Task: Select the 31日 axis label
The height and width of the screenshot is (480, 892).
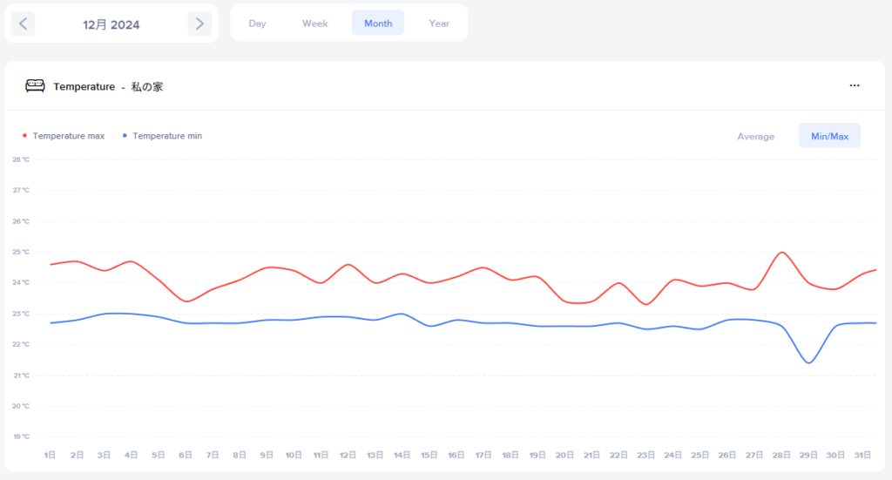Action: click(x=862, y=455)
